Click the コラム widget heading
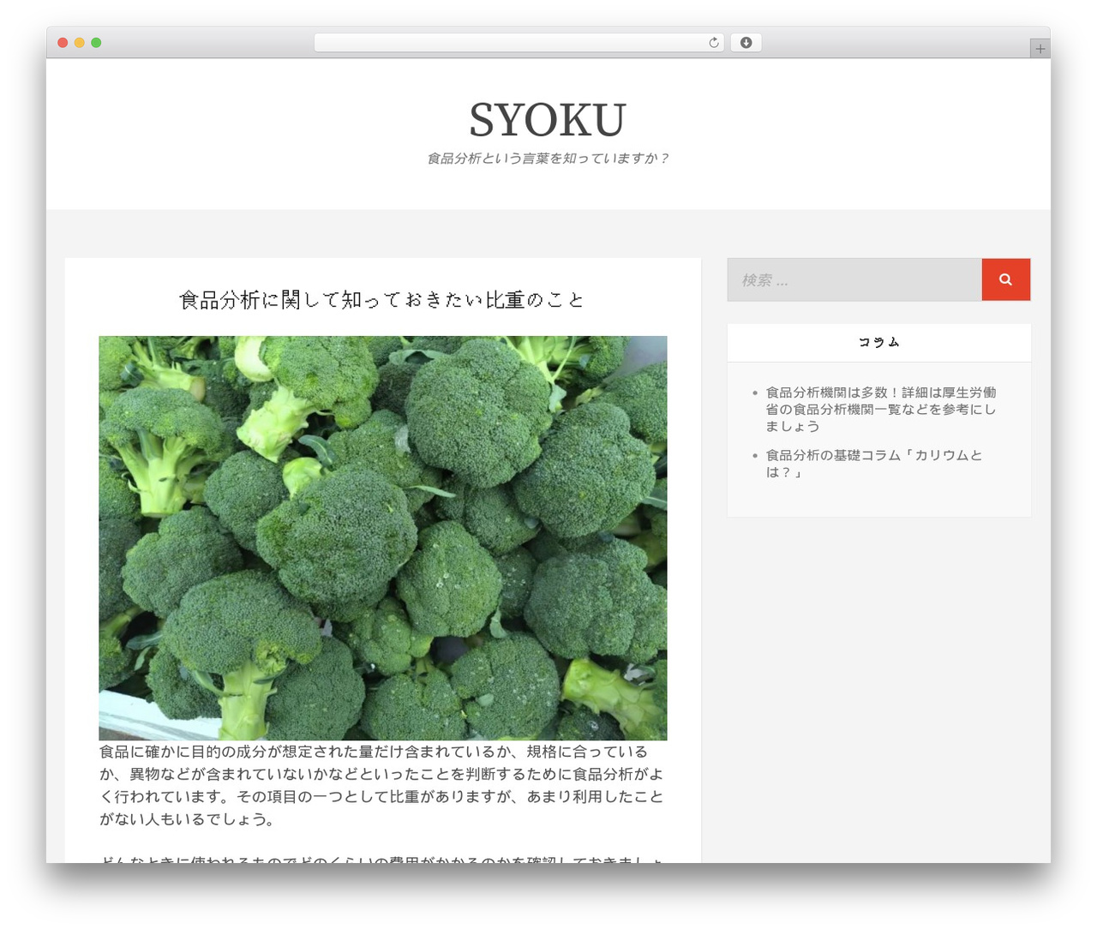This screenshot has height=929, width=1097. (x=879, y=342)
